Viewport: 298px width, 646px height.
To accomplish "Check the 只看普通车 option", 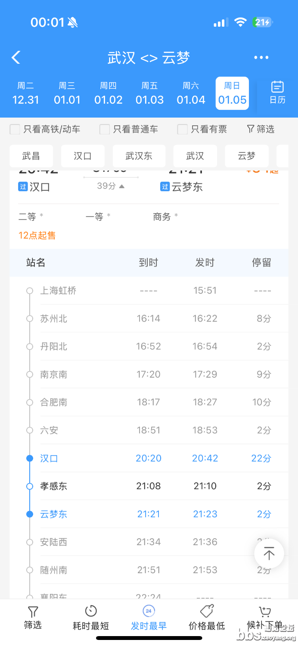I will point(105,129).
